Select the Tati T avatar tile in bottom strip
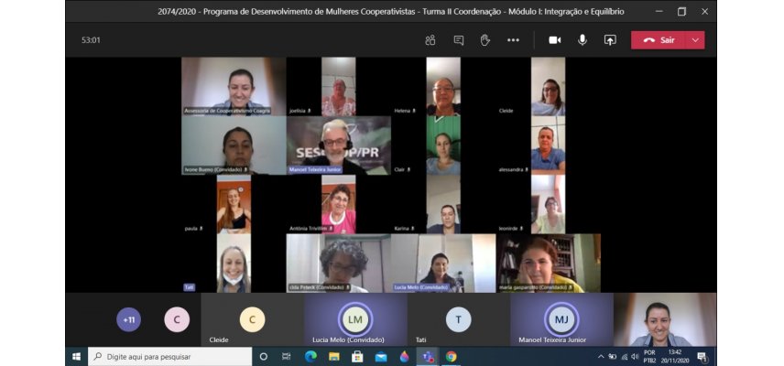The width and height of the screenshot is (784, 366). pos(459,319)
